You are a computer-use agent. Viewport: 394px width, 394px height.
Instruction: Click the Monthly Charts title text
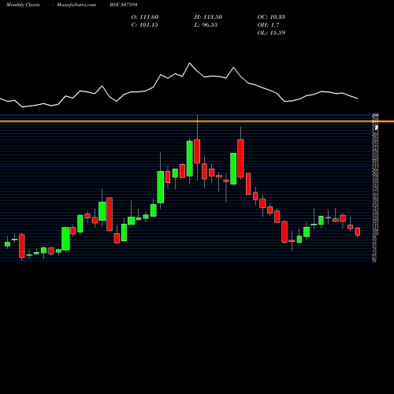point(23,5)
